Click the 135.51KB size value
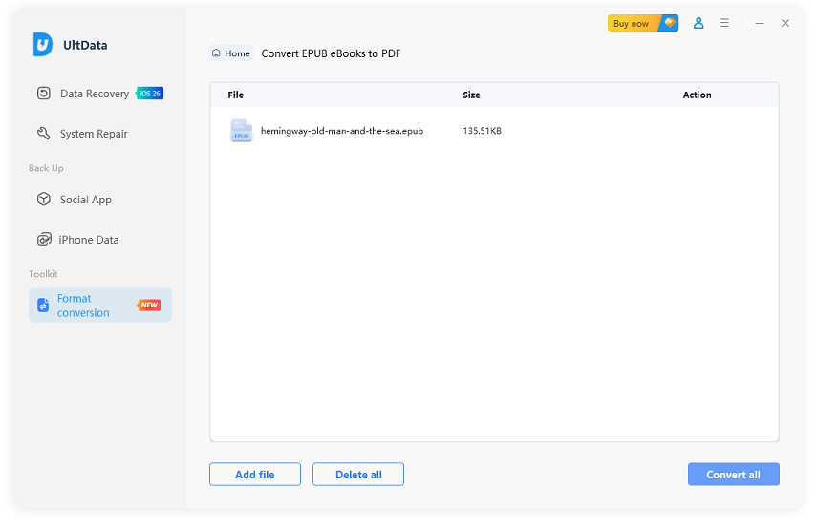This screenshot has height=530, width=817. (x=482, y=131)
